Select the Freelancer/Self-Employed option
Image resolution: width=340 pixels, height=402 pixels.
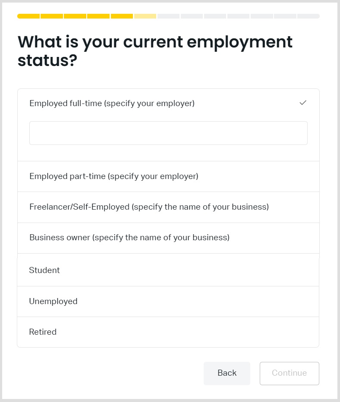tap(149, 207)
